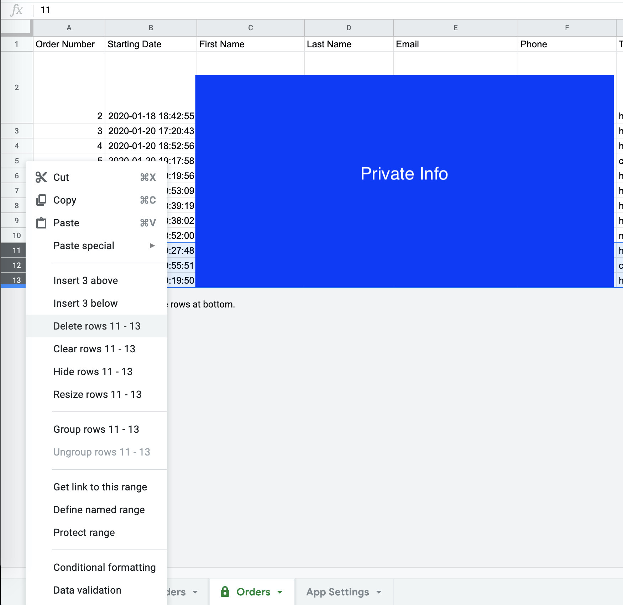Select column E header
Screen dimensions: 623x605
coord(455,28)
